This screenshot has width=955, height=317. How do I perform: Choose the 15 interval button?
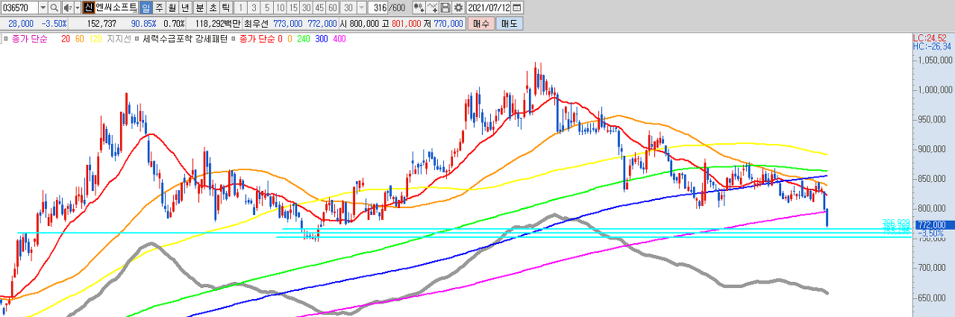coord(293,7)
